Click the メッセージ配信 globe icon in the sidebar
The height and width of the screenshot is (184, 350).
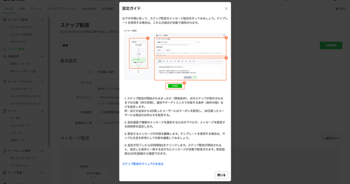4,20
